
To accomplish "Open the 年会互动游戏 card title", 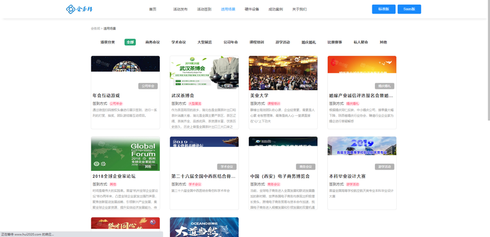I will (x=106, y=96).
